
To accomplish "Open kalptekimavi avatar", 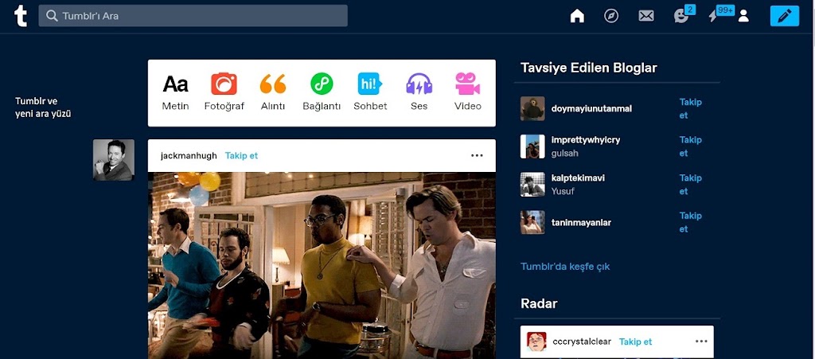I will 532,185.
